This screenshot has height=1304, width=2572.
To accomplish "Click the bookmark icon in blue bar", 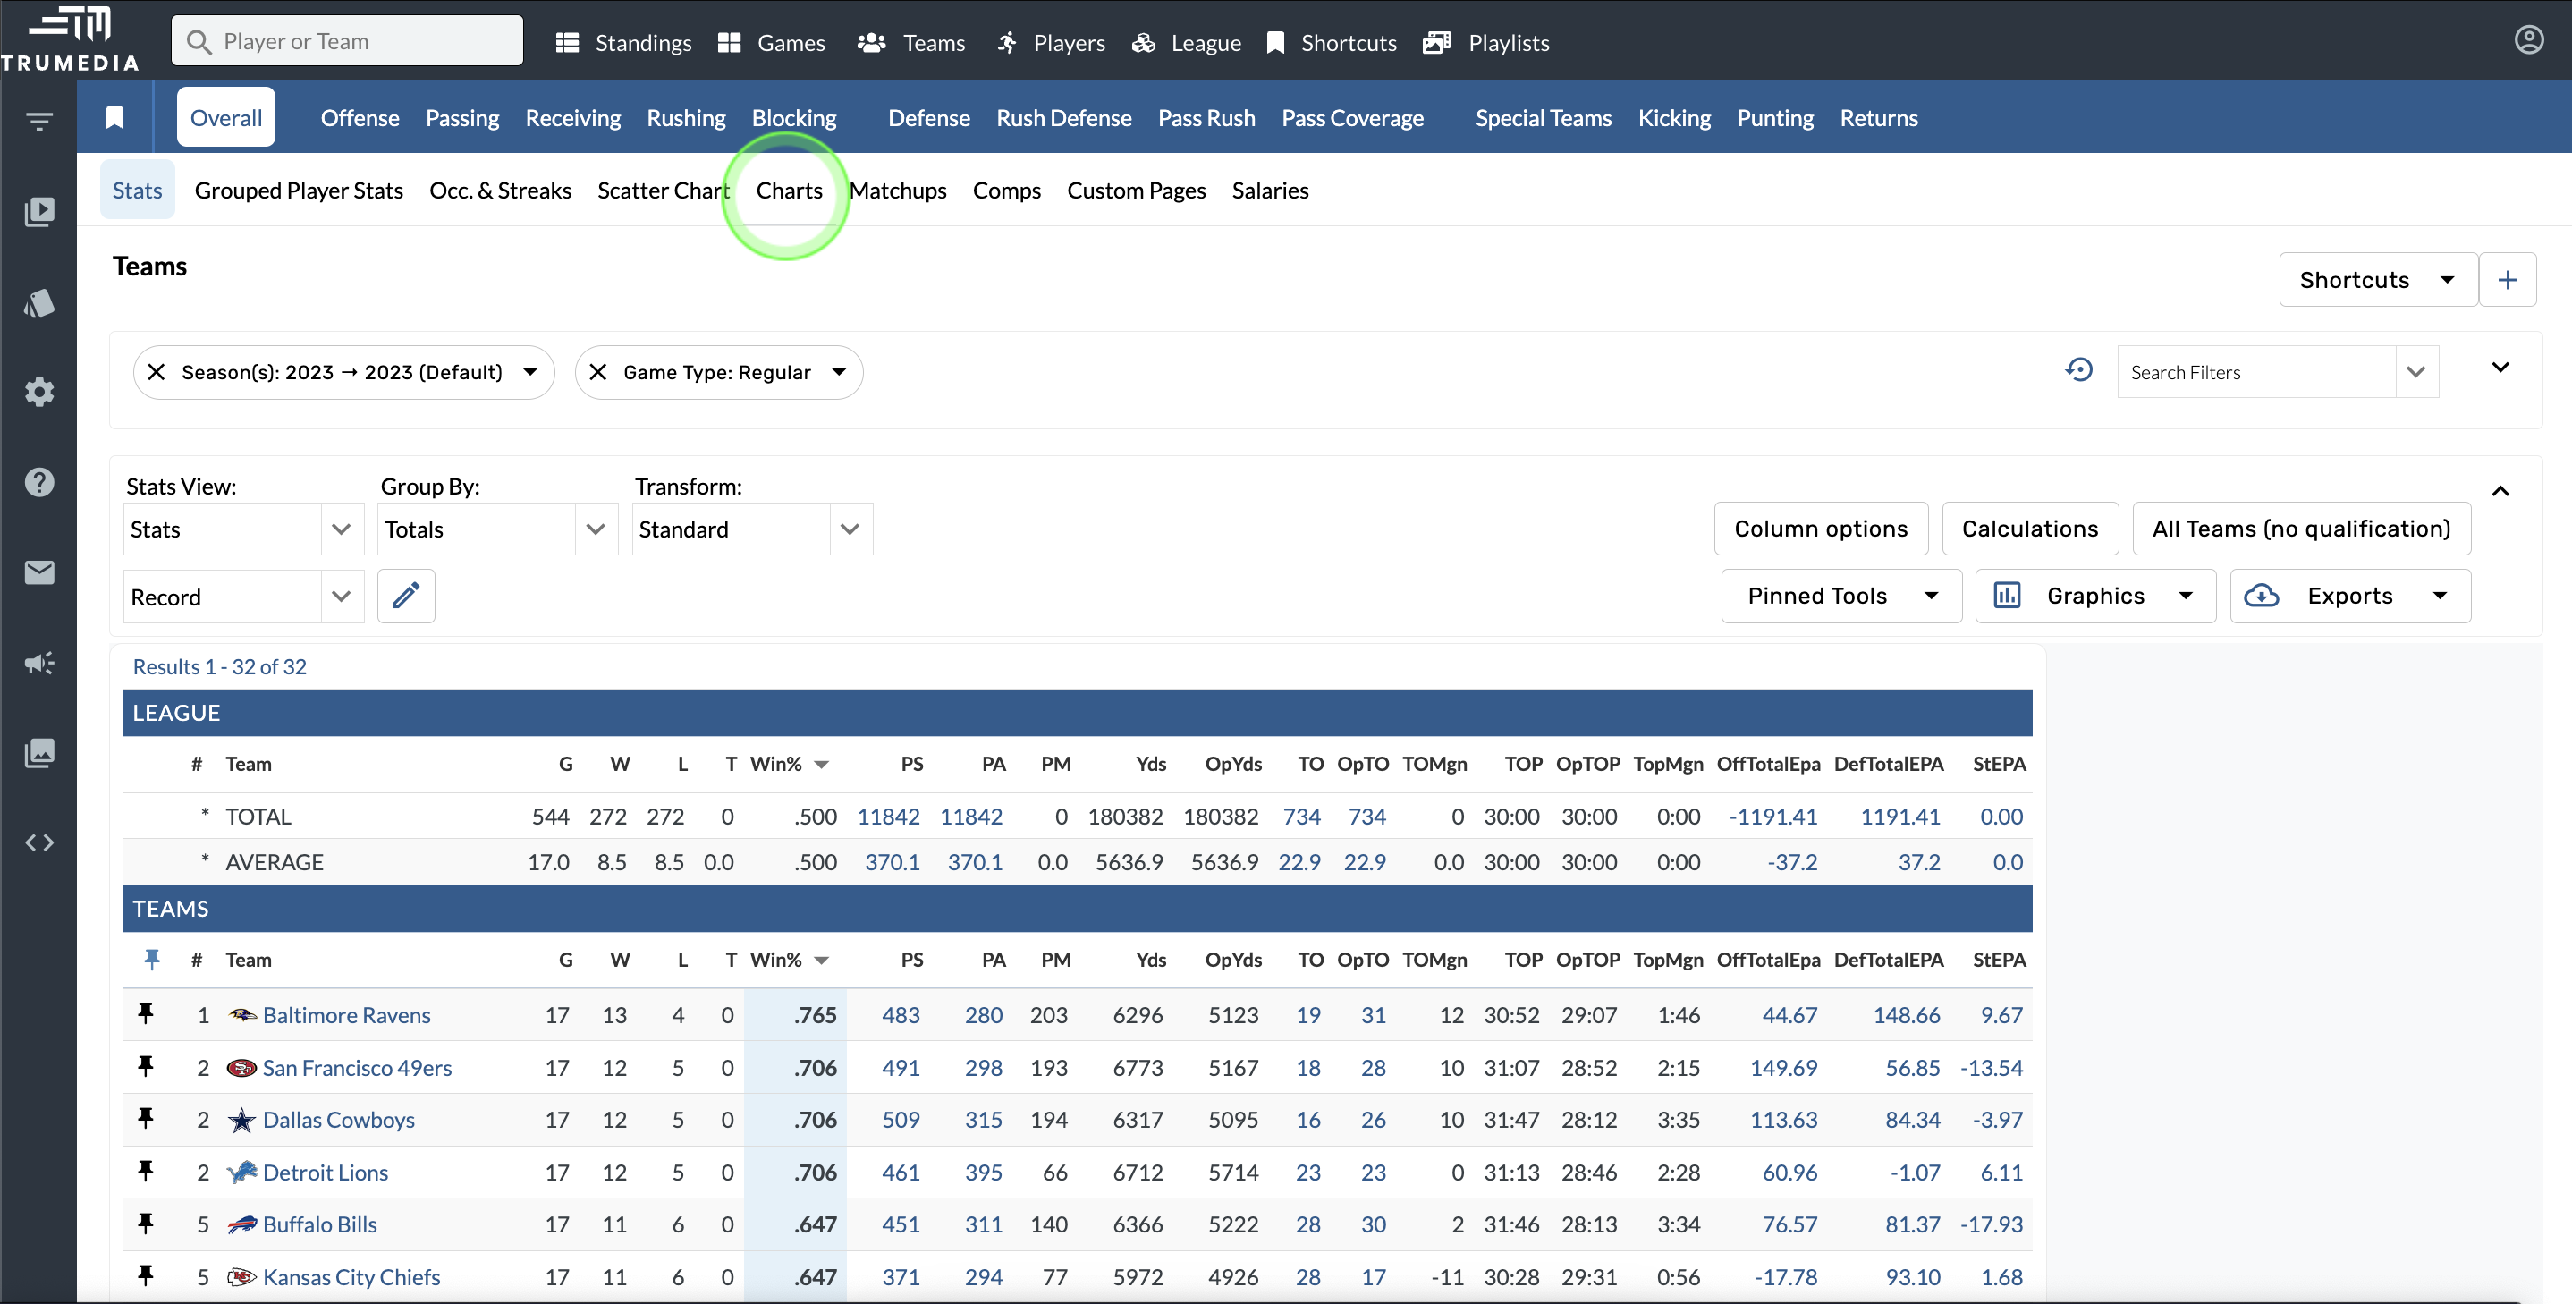I will pos(114,118).
